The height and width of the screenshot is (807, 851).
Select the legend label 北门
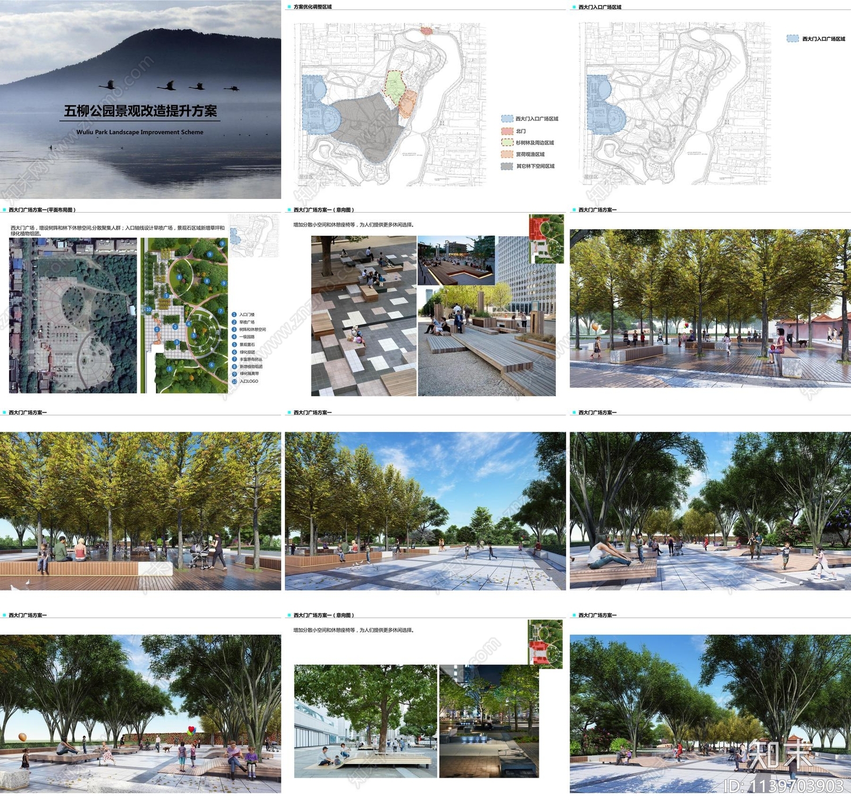tap(521, 131)
